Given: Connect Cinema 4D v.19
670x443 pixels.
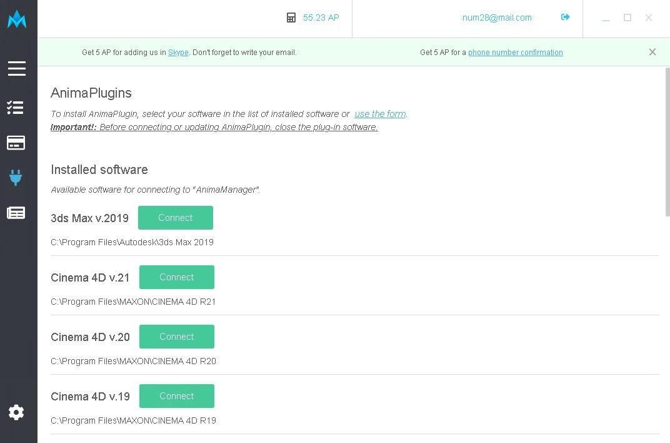Looking at the screenshot, I should (x=176, y=396).
